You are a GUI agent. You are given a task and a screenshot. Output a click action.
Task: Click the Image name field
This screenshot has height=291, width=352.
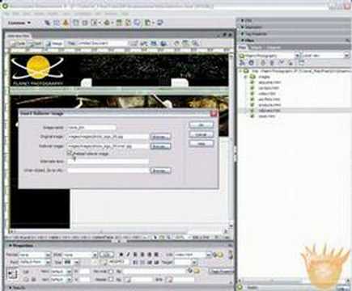(x=92, y=127)
